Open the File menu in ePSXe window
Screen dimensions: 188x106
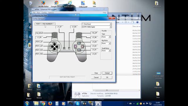34,13
